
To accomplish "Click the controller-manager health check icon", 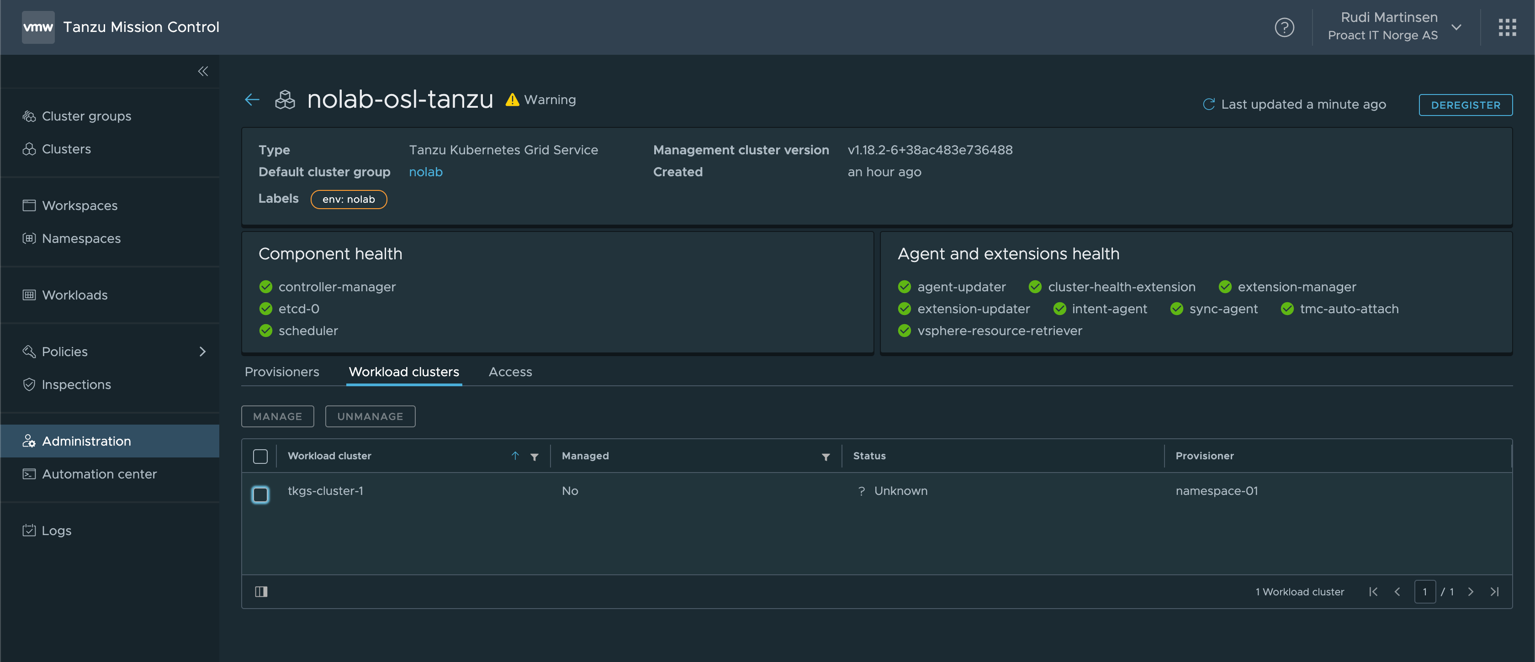I will coord(266,287).
